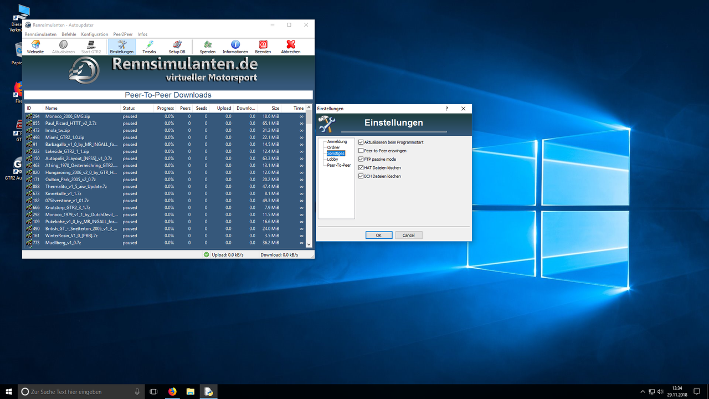709x399 pixels.
Task: Select row Imola_tw.zip
Action: click(165, 130)
